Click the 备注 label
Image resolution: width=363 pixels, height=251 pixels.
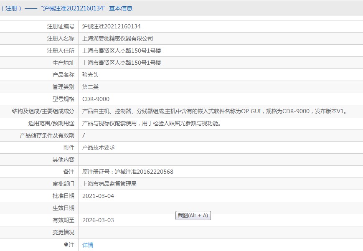click(x=69, y=172)
